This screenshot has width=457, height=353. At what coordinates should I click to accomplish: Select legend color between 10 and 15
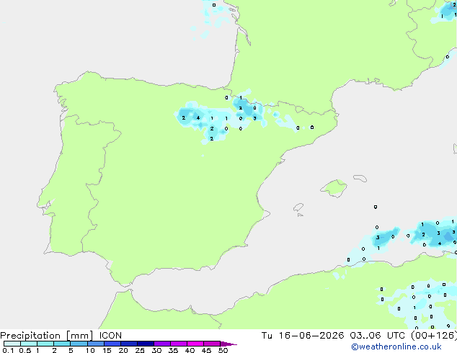96,344
